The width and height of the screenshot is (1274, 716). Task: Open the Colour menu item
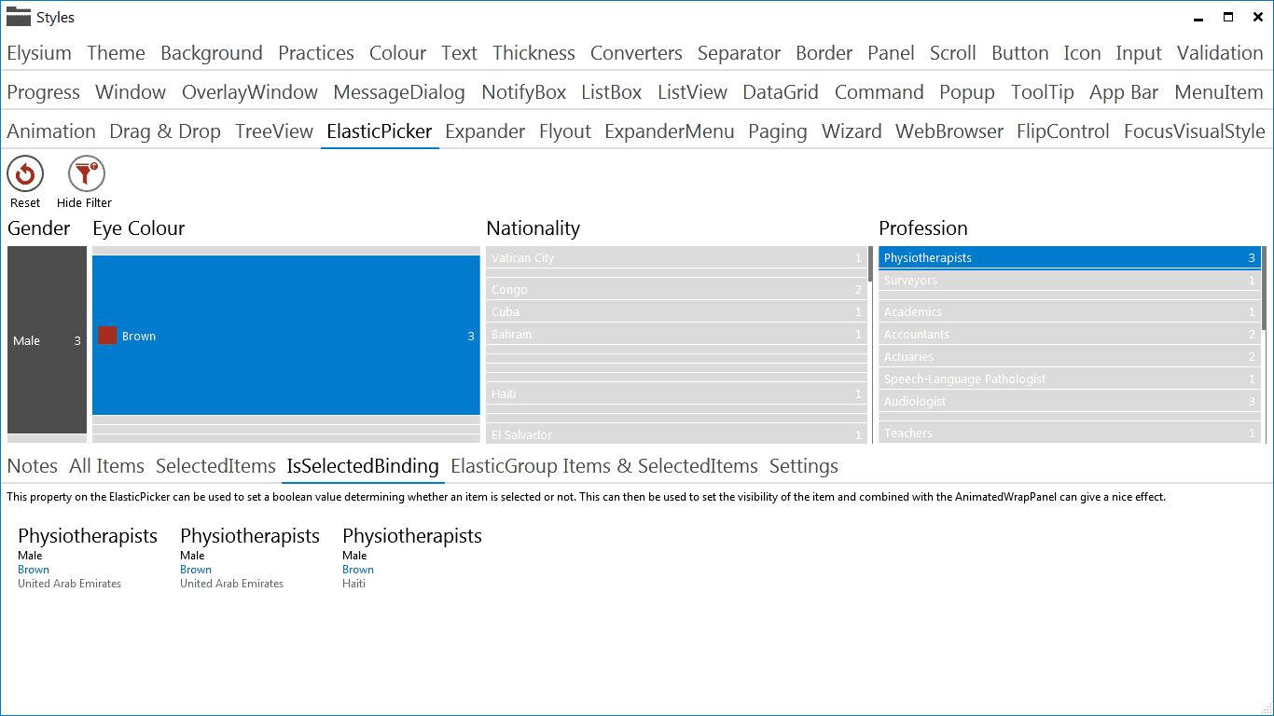(x=397, y=53)
